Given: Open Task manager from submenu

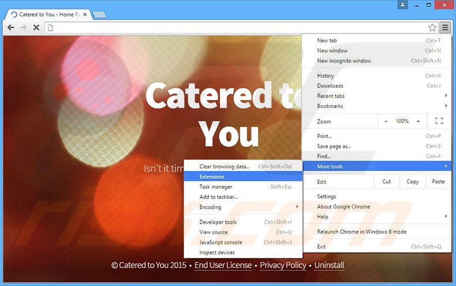Looking at the screenshot, I should coord(244,187).
